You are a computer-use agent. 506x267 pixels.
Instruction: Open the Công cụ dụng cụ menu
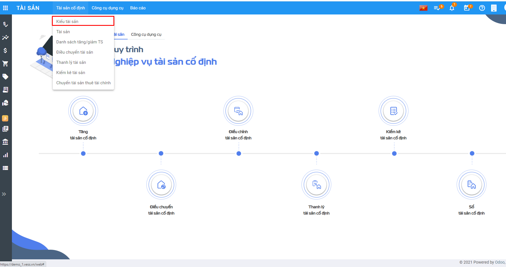point(107,8)
